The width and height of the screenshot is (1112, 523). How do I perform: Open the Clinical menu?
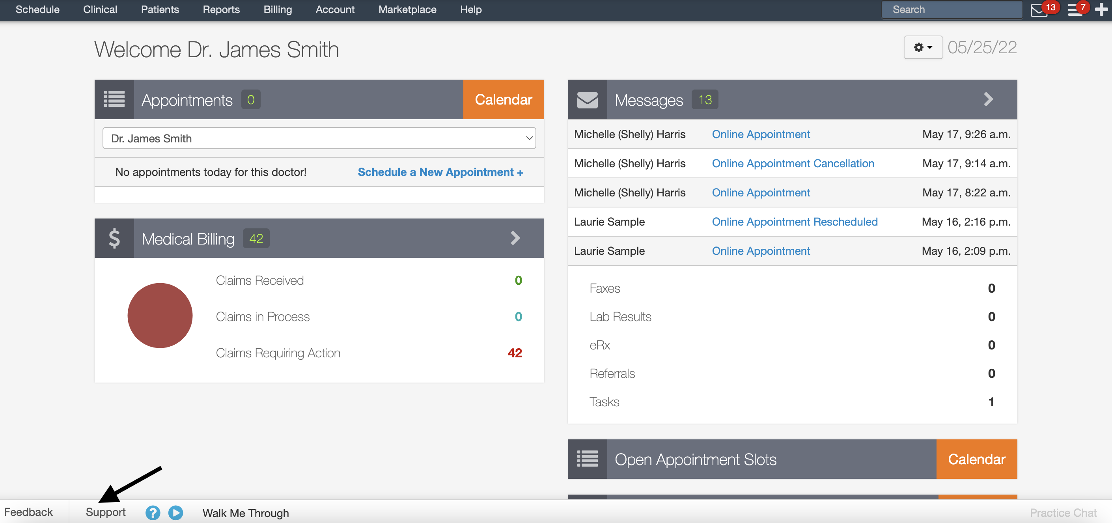click(x=100, y=9)
